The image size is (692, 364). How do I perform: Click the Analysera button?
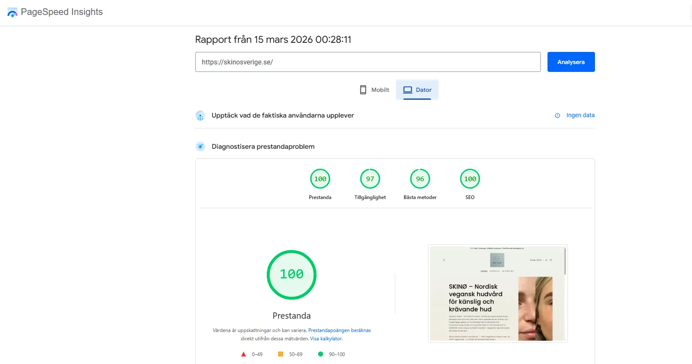pyautogui.click(x=571, y=62)
